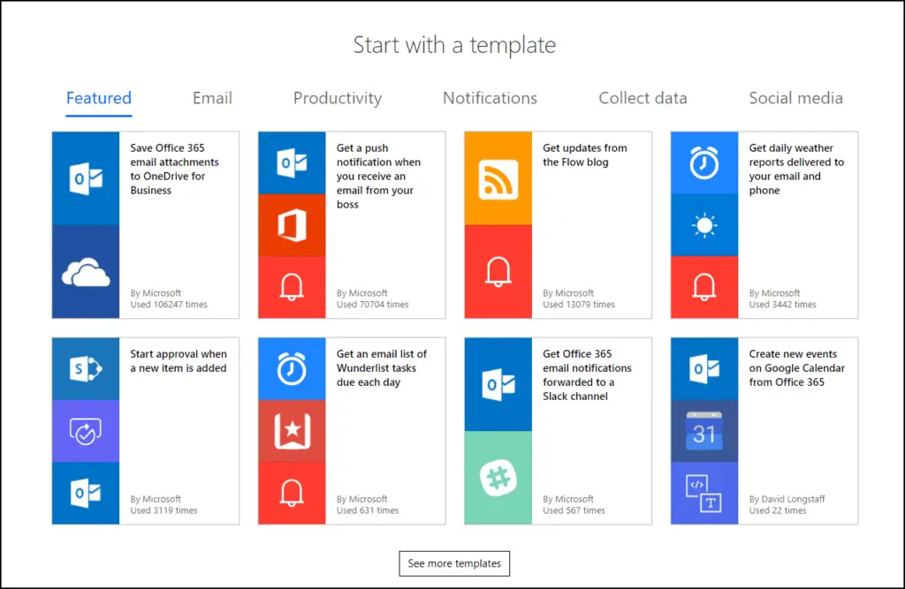Click the See more templates button
The image size is (905, 589).
[x=454, y=563]
